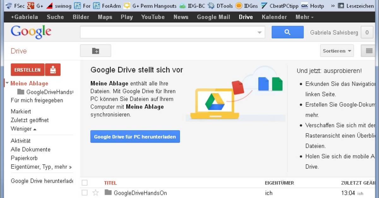Screen dimensions: 379x198
Task: Select Drive in top bar
Action: (246, 17)
